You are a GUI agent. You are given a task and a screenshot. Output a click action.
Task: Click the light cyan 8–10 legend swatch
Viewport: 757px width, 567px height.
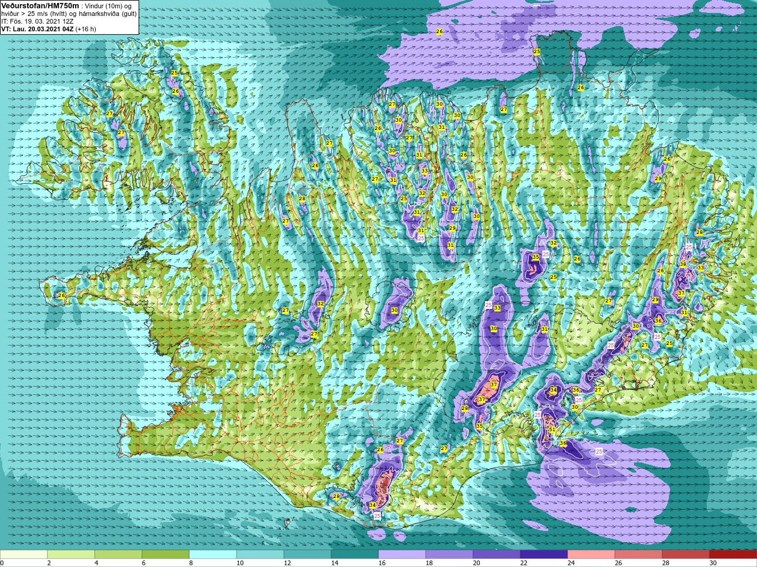pyautogui.click(x=213, y=555)
